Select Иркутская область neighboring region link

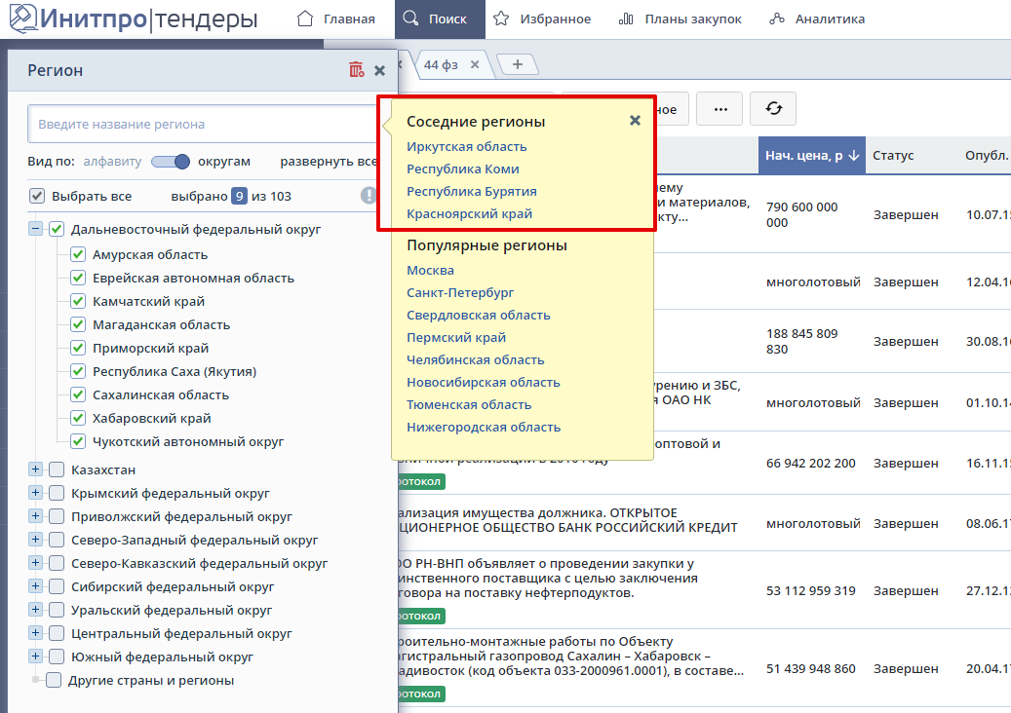(466, 147)
